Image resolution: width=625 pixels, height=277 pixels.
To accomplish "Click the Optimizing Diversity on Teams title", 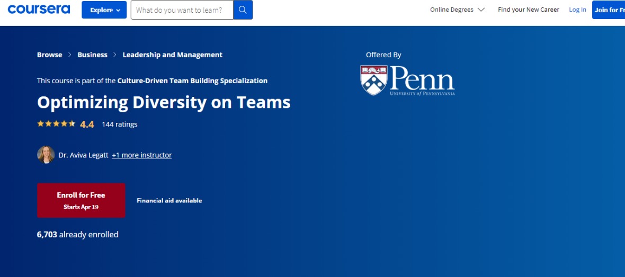I will coord(164,102).
